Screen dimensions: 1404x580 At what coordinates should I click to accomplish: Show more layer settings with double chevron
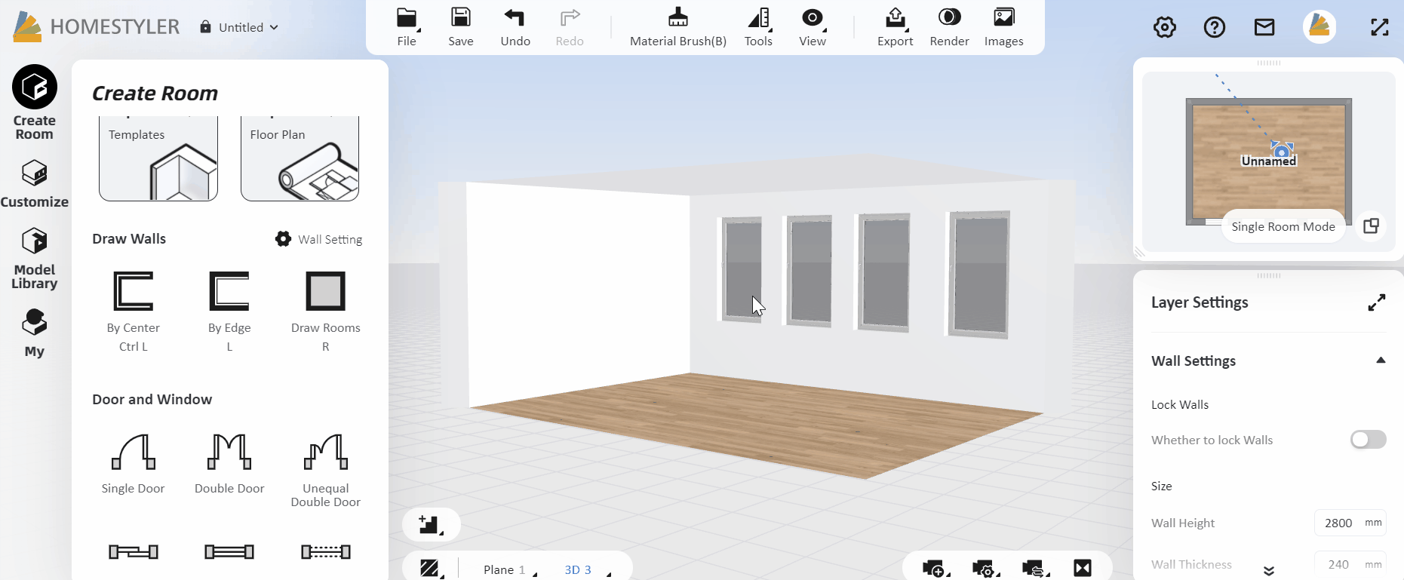click(1269, 571)
